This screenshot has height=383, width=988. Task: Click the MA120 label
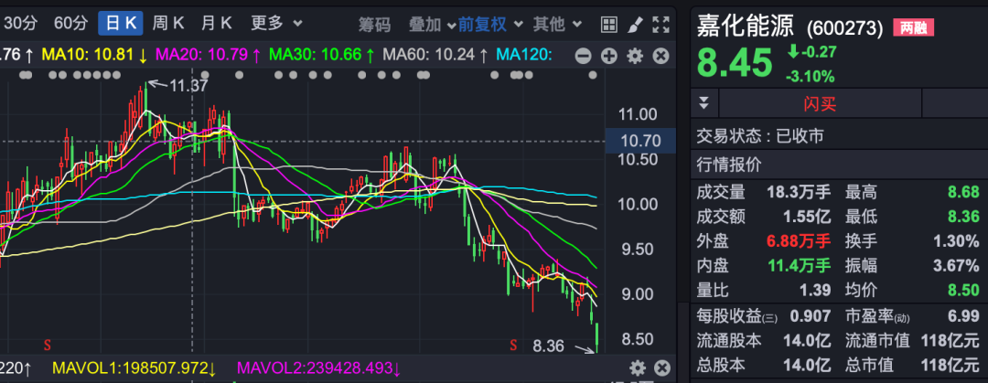tap(524, 55)
